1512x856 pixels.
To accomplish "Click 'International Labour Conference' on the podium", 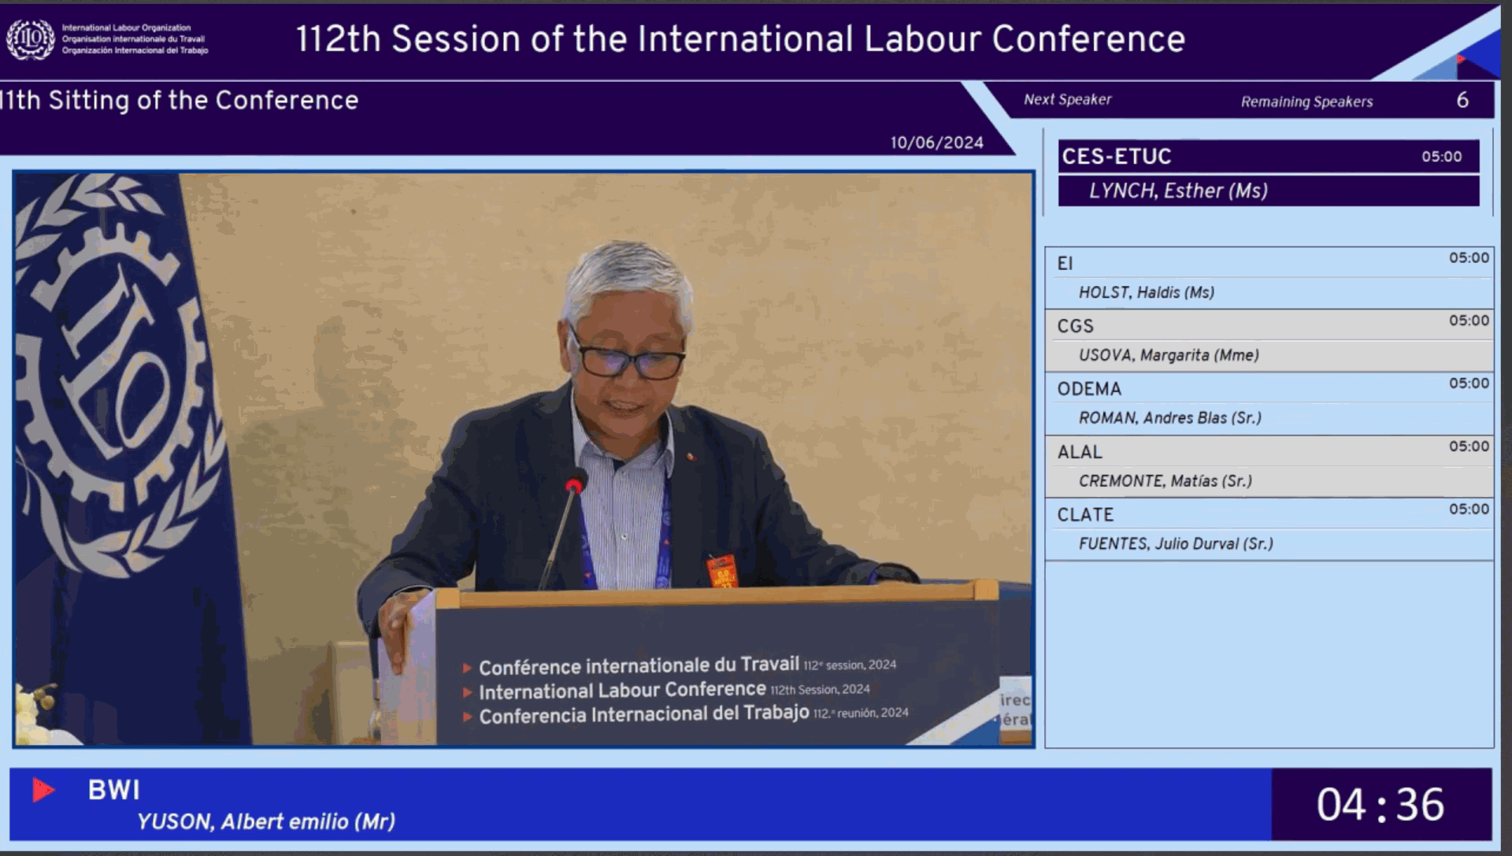I will pyautogui.click(x=622, y=691).
